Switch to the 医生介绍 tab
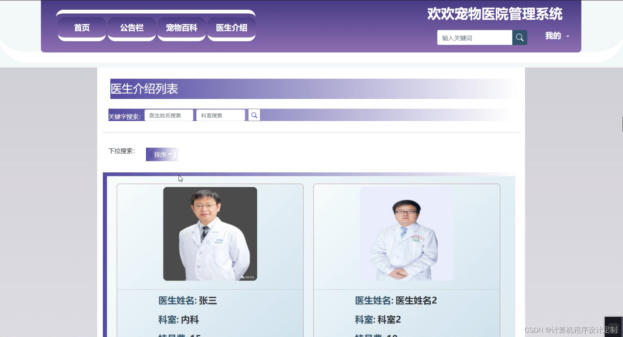 coord(231,28)
